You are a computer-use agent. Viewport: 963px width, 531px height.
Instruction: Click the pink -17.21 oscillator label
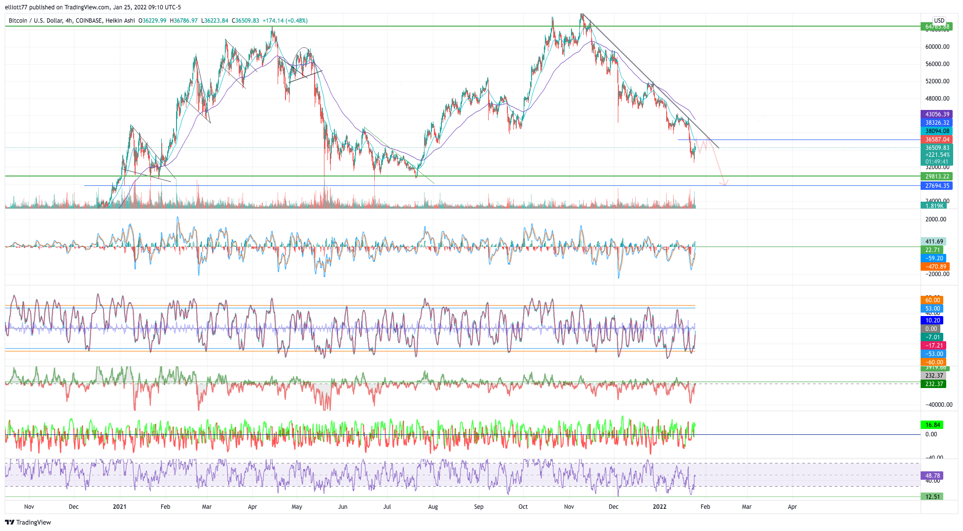(933, 346)
